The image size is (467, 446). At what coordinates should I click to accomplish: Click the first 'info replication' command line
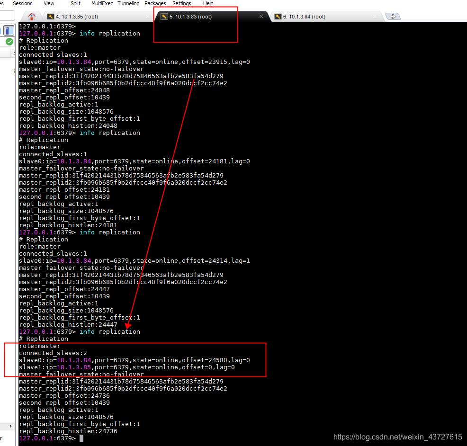coord(80,33)
